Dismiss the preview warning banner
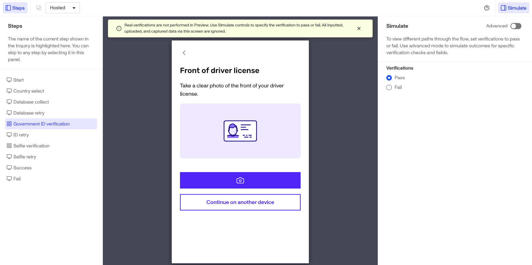Image resolution: width=532 pixels, height=265 pixels. click(359, 28)
